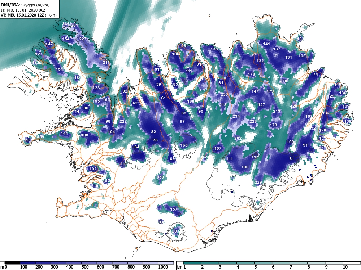The image size is (361, 270).
Task: Click the visibility value 85 on the map
Action: 176,85
